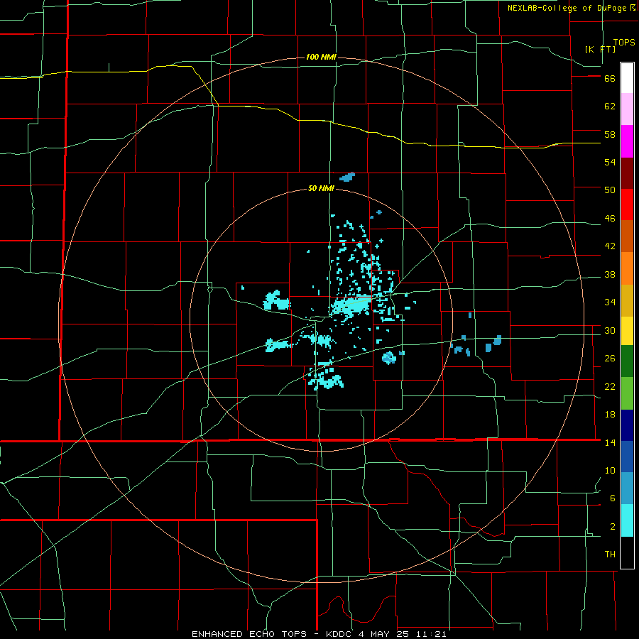The width and height of the screenshot is (639, 639).
Task: Click the 58 legend value
Action: click(x=610, y=134)
